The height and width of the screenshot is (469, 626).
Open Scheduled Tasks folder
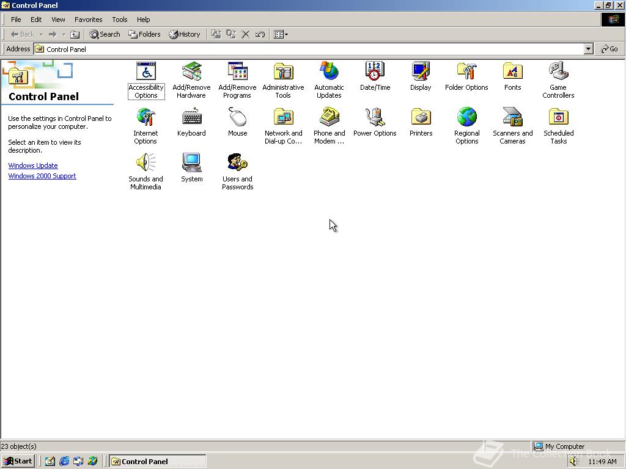pos(559,126)
